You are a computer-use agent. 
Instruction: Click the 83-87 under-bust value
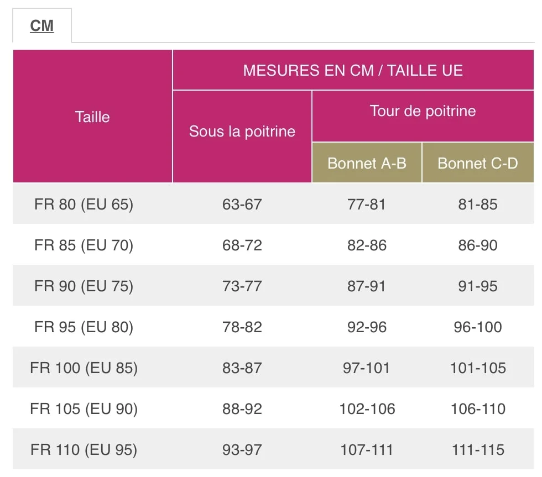click(242, 368)
